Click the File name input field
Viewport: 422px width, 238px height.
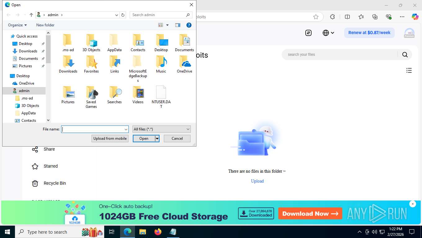(x=92, y=129)
